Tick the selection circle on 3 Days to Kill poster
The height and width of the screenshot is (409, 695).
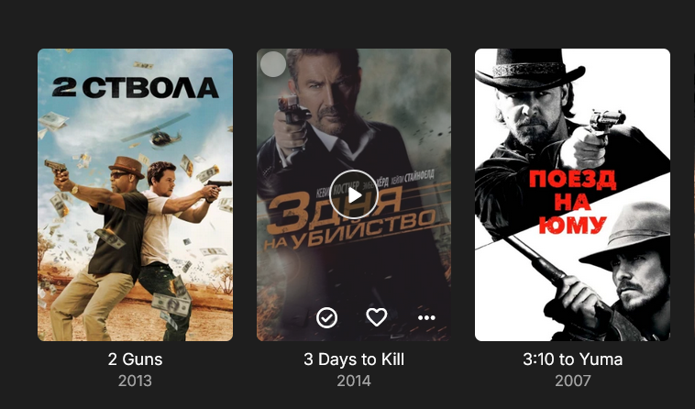tap(273, 64)
